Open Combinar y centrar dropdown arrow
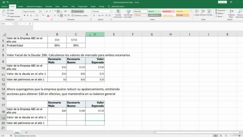The height and width of the screenshot is (137, 243). (x=89, y=15)
